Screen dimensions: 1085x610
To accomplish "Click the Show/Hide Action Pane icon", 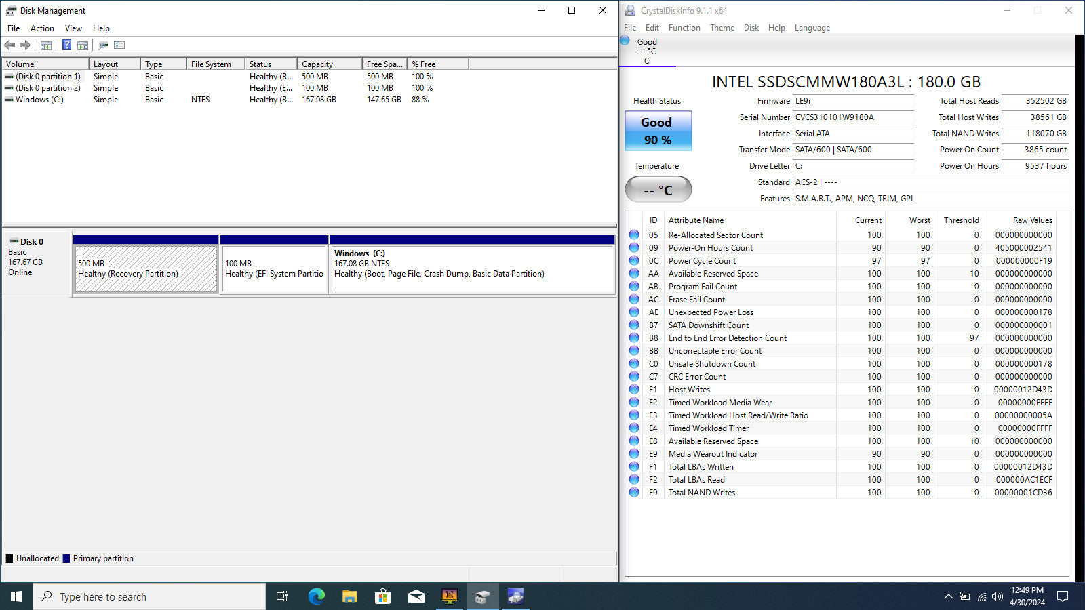I will [83, 45].
